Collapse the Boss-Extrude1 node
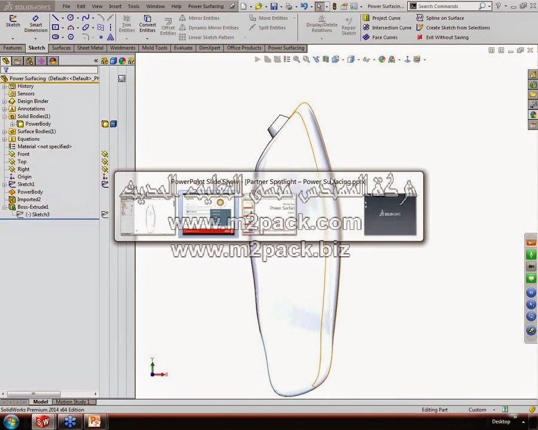Image resolution: width=538 pixels, height=430 pixels. 4,207
